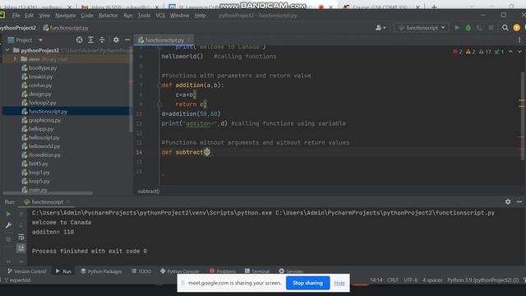
Task: Open the Project view dropdown
Action: [40, 40]
